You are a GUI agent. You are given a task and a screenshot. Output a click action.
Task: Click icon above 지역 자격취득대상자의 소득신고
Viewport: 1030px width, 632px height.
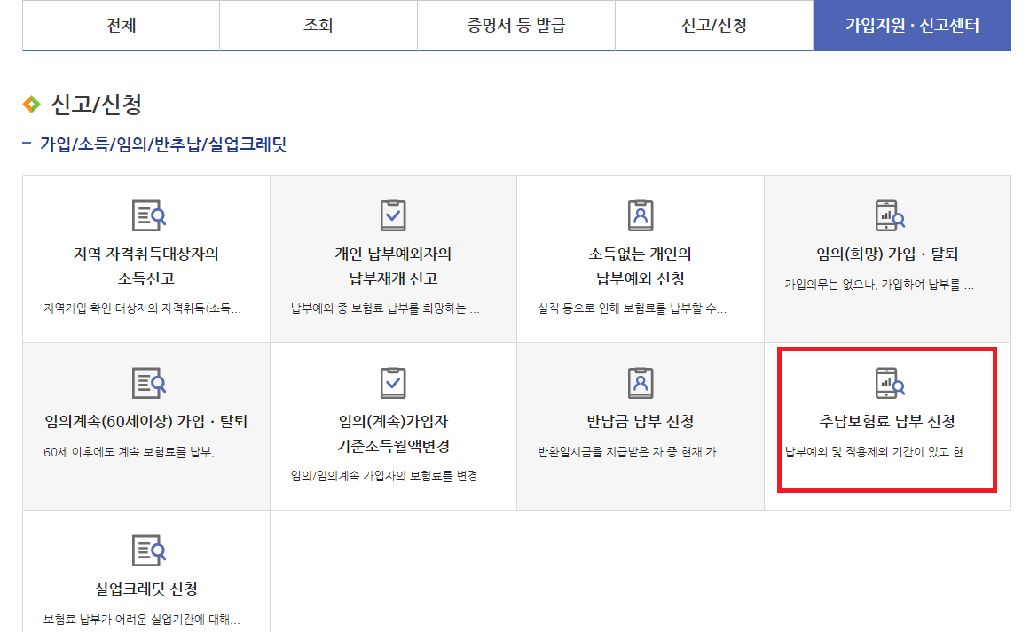point(148,215)
